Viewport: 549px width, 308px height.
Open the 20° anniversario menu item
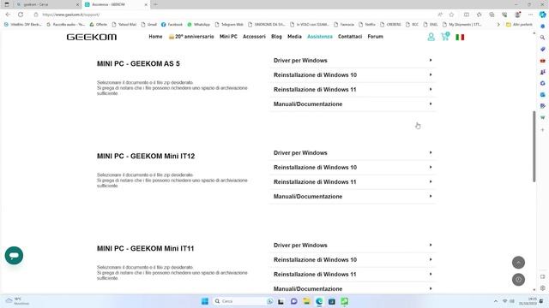click(x=191, y=36)
